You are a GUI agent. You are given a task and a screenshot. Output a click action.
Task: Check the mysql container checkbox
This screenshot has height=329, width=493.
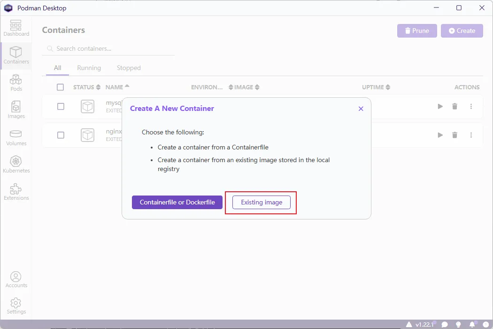(61, 107)
